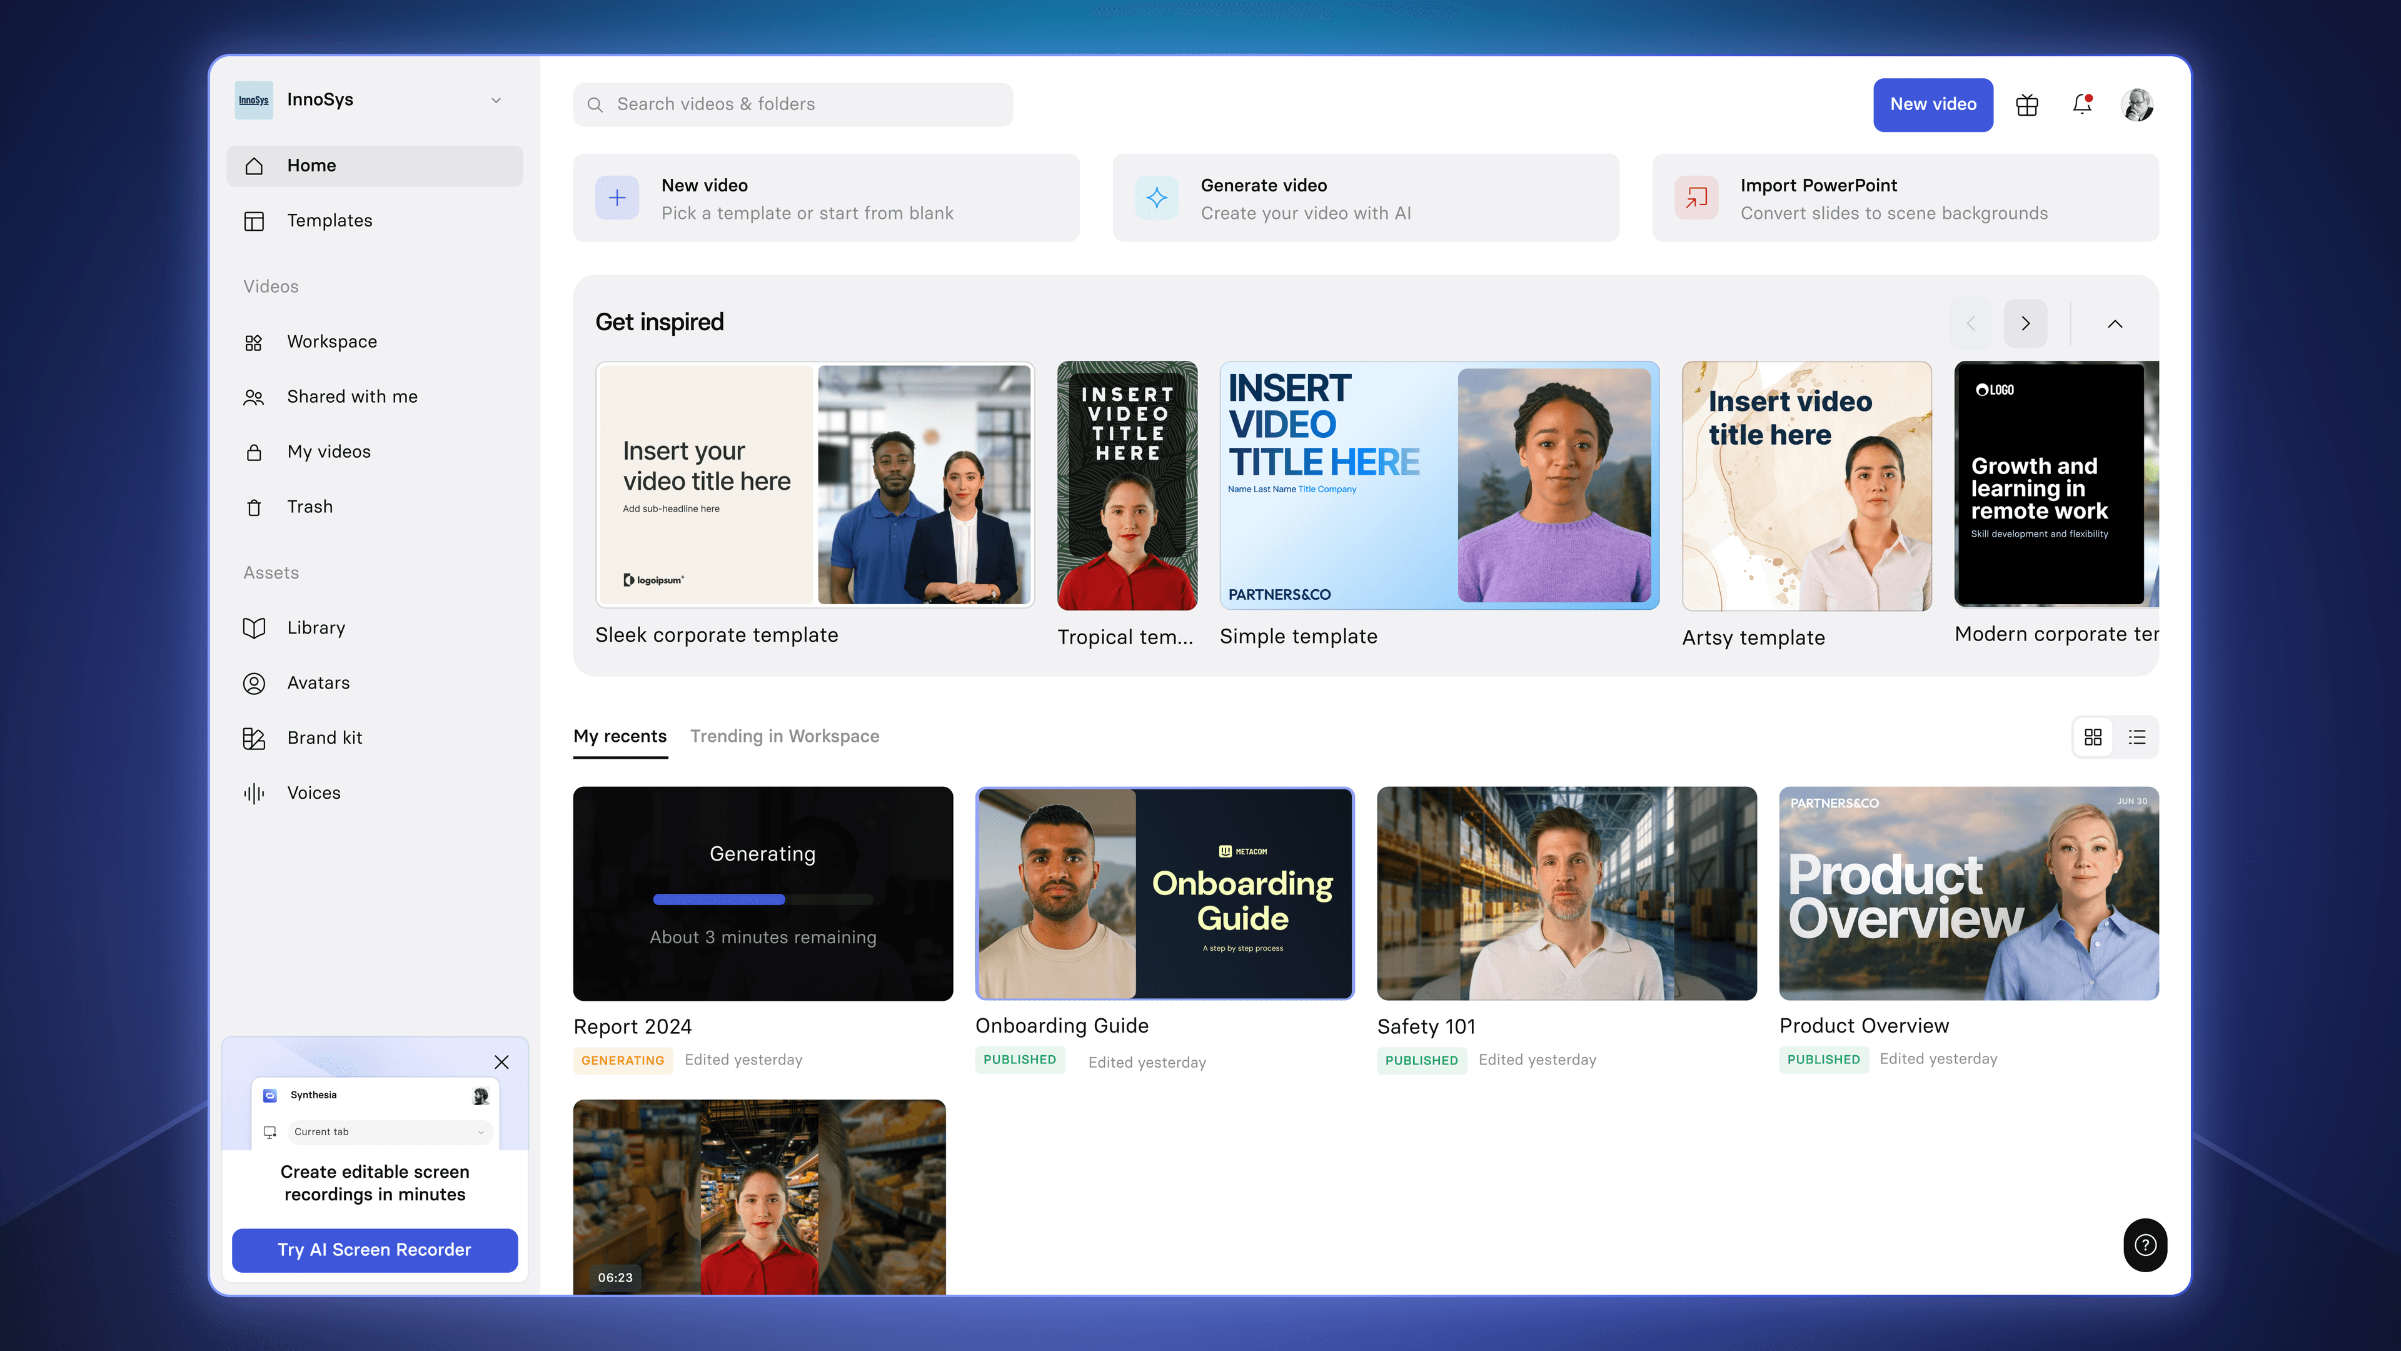The height and width of the screenshot is (1351, 2401).
Task: Switch to grid view layout
Action: click(x=2093, y=737)
